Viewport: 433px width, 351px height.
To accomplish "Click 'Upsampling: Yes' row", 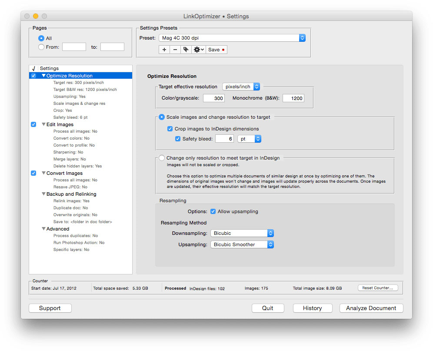I will (x=69, y=97).
